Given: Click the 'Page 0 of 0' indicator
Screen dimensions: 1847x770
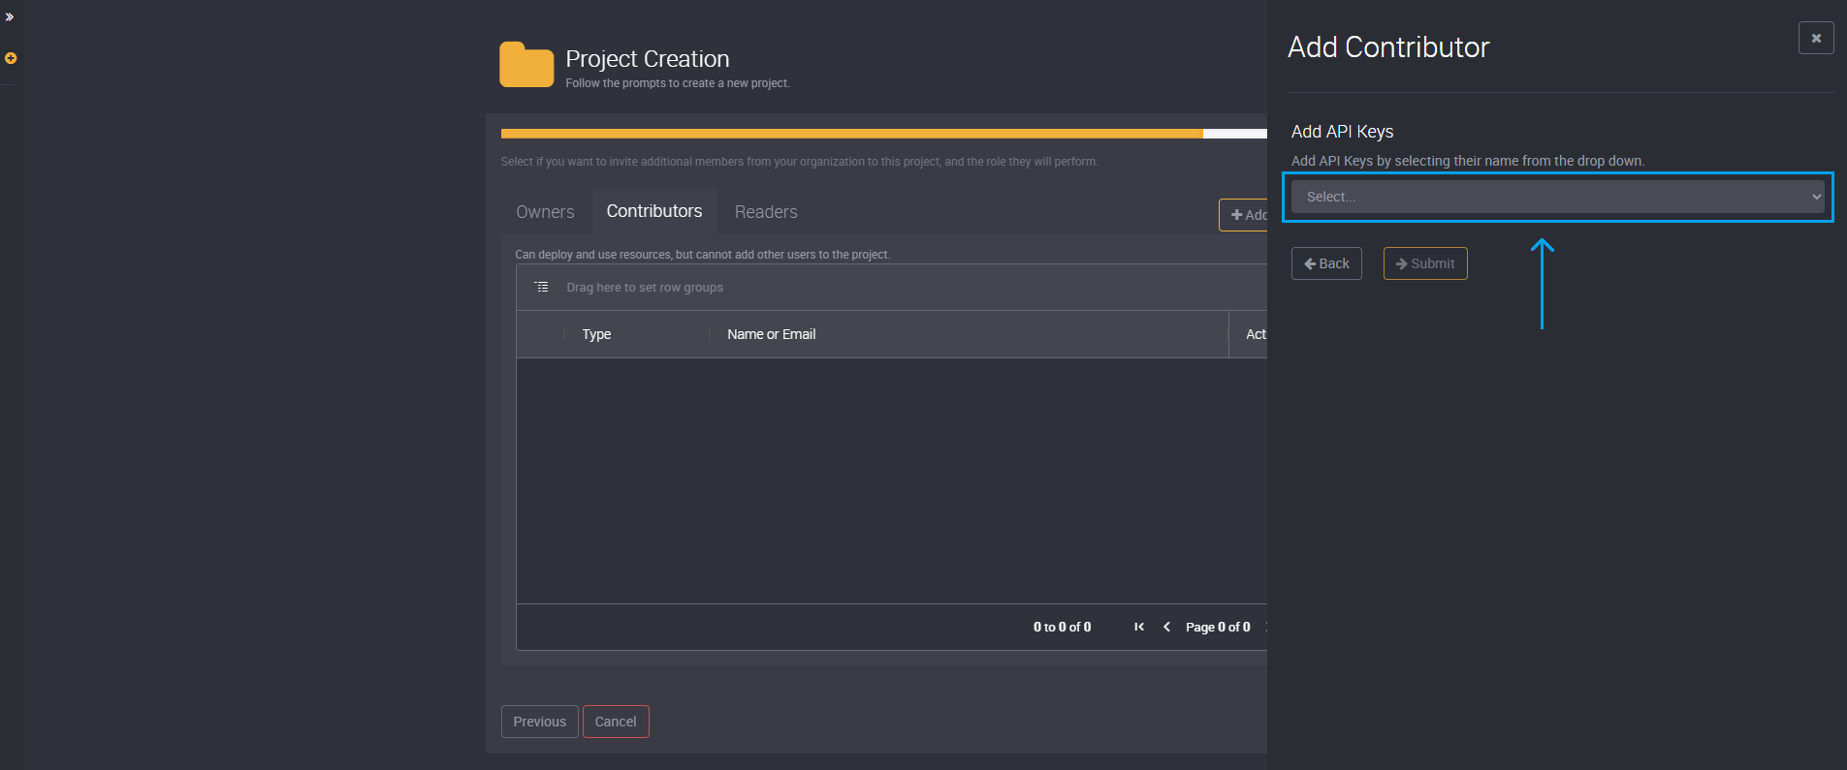Looking at the screenshot, I should [x=1218, y=627].
